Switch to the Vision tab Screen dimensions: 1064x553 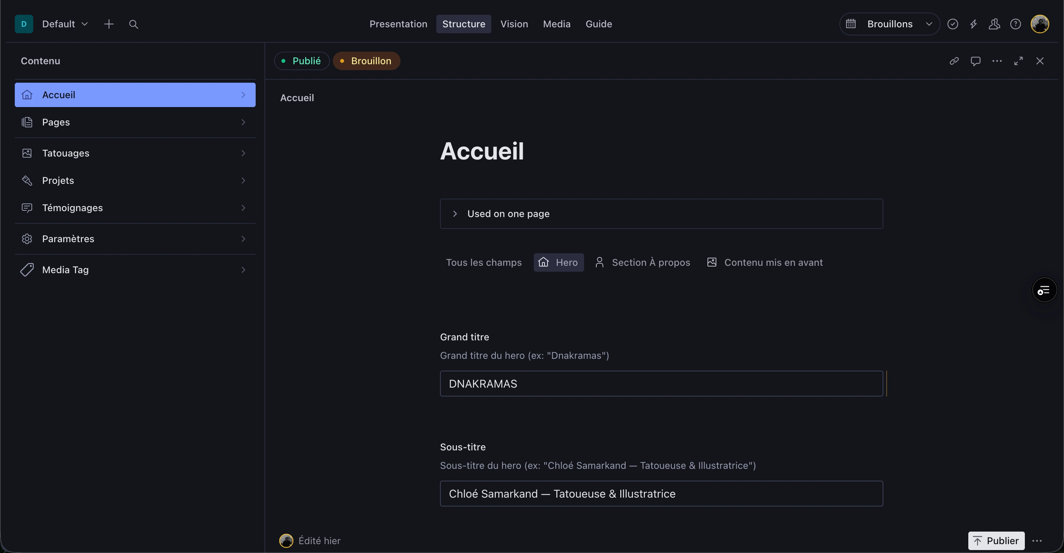(514, 24)
